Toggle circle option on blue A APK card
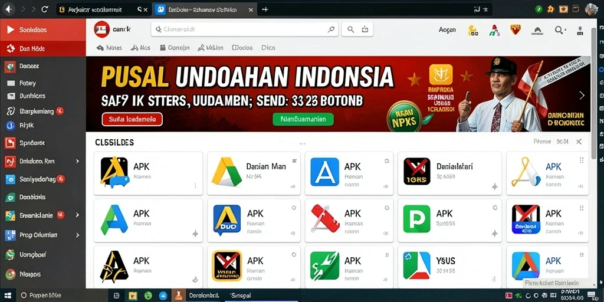 (x=386, y=161)
